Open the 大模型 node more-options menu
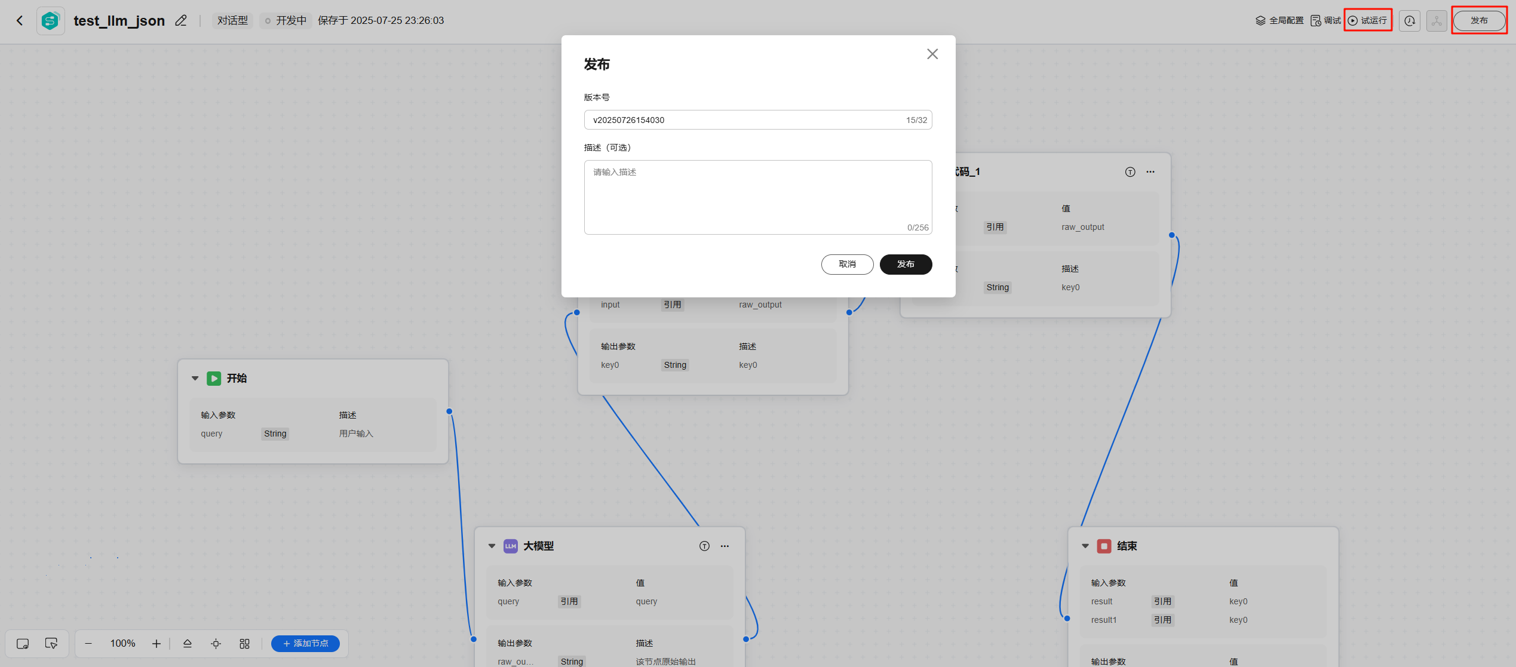 pos(725,546)
